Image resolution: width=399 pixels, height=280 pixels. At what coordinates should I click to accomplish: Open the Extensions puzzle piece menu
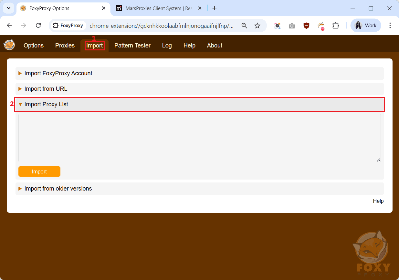336,26
